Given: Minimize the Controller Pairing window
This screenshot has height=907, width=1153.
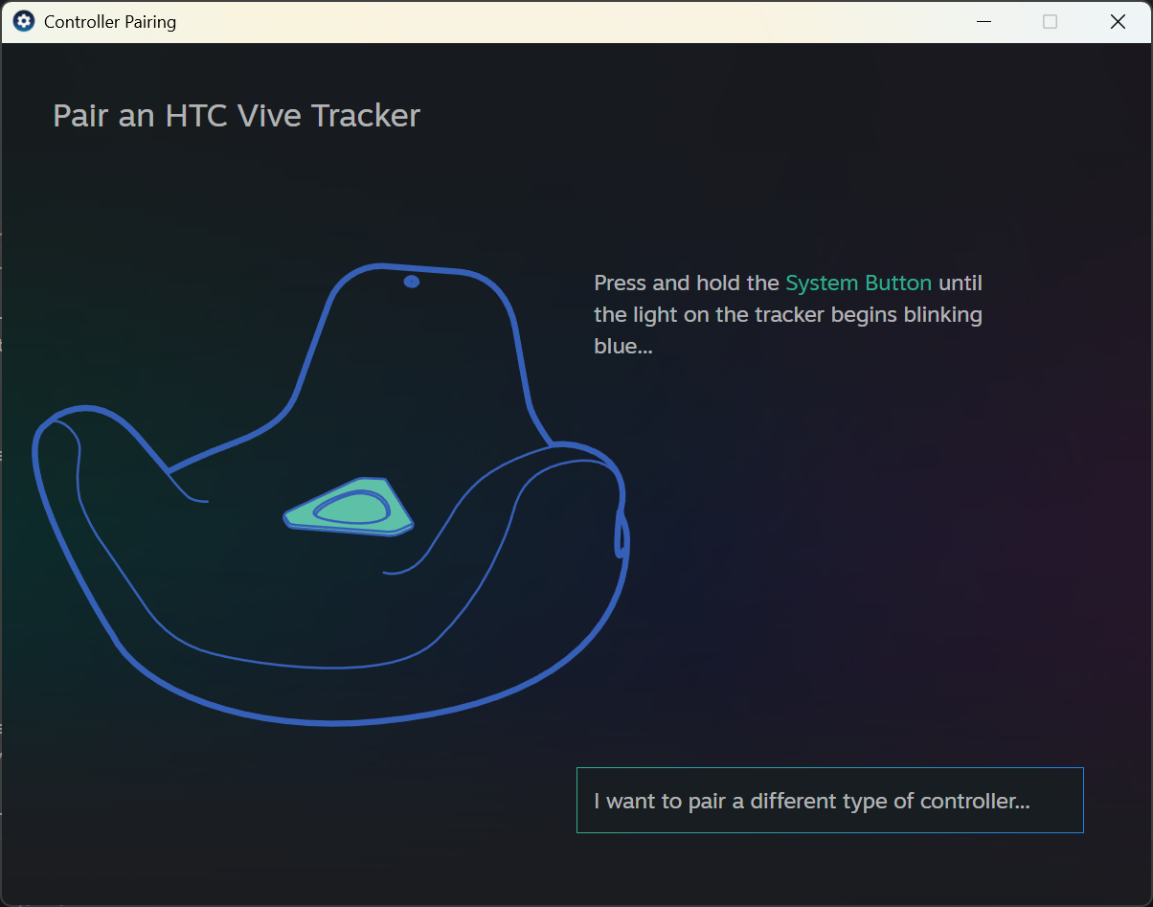Looking at the screenshot, I should pos(983,21).
